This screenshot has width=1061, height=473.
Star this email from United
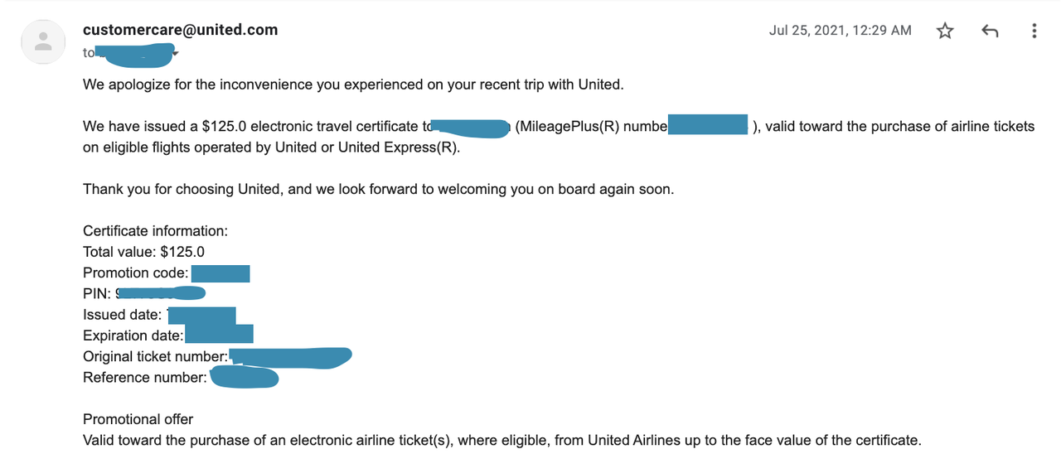point(945,31)
